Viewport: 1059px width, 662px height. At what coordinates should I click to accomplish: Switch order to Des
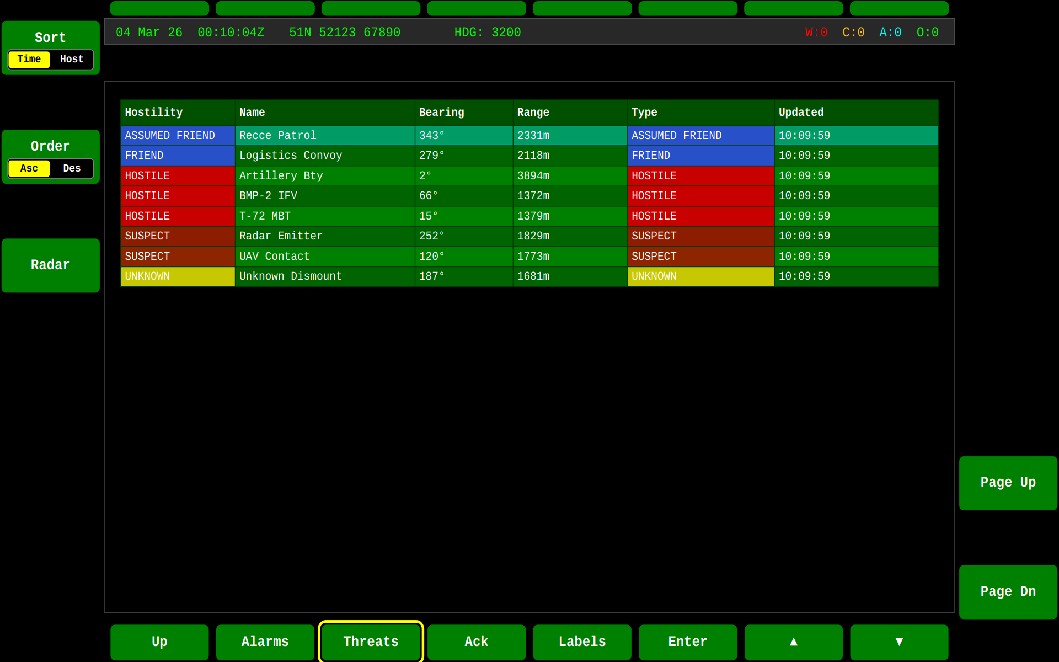(72, 168)
